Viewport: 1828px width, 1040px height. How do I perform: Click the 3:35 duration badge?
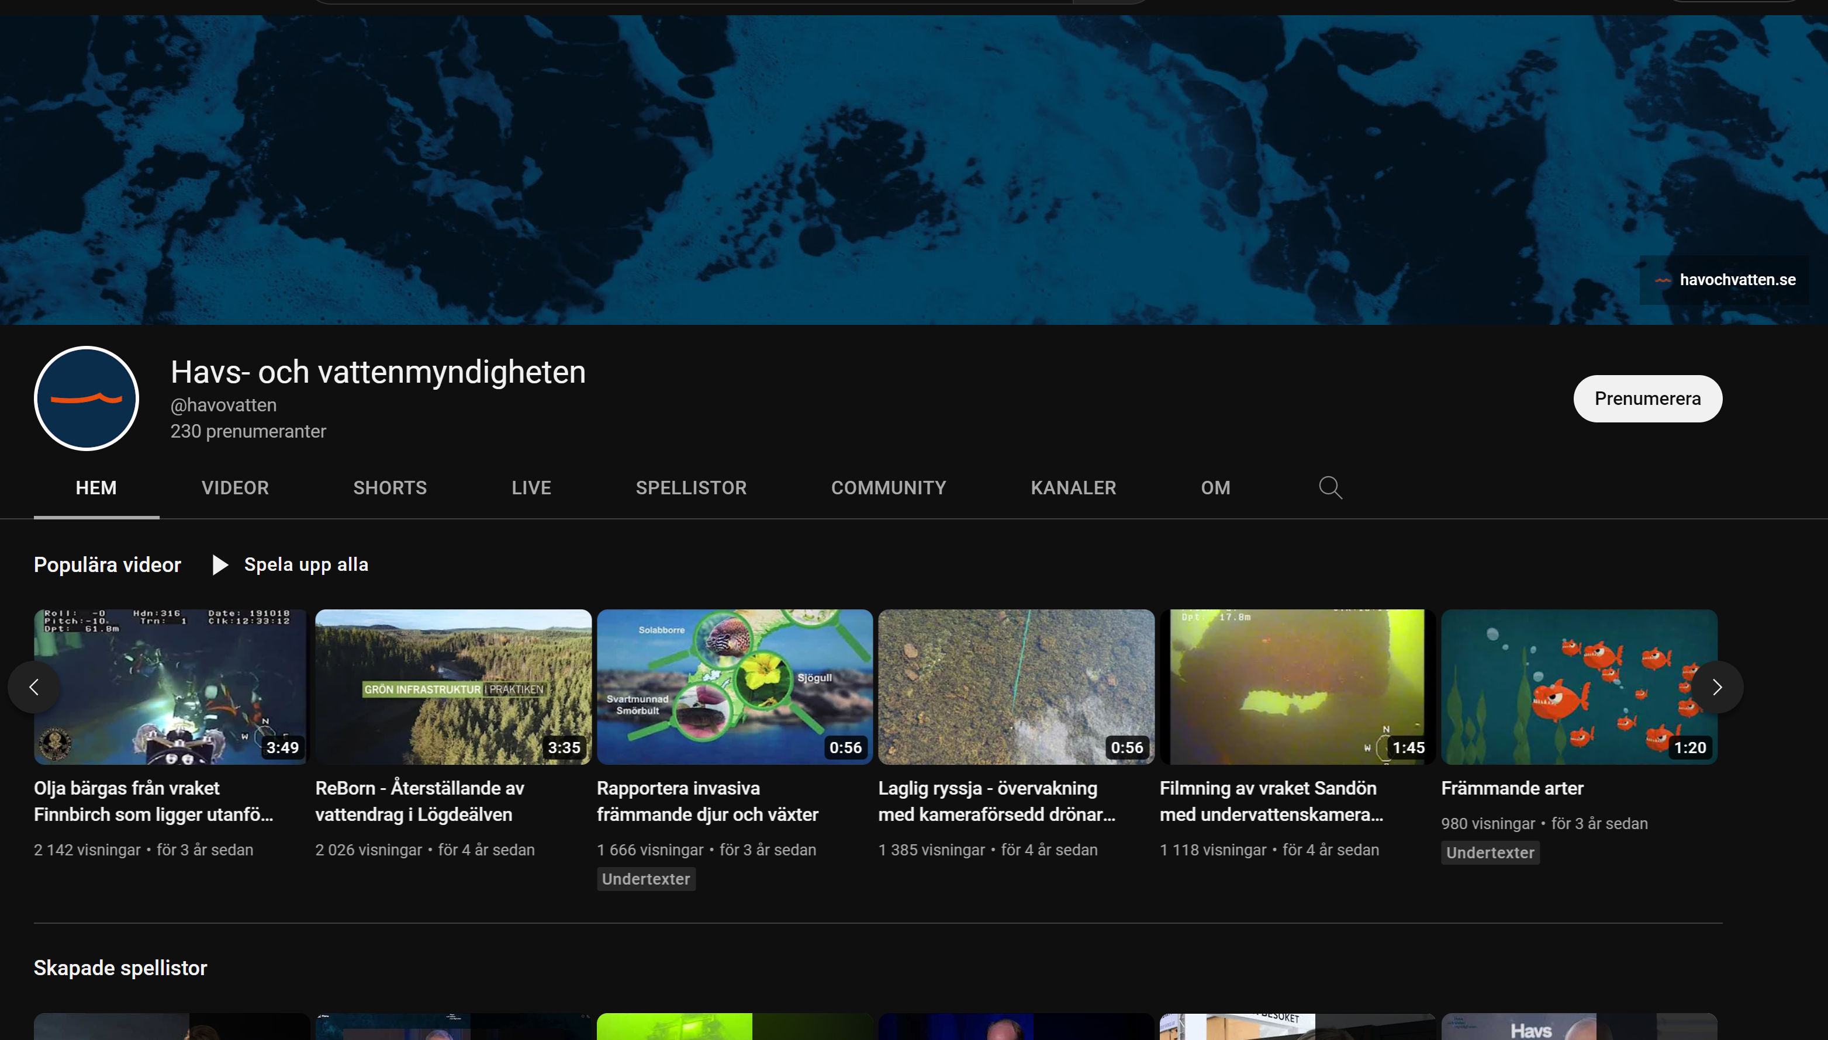click(x=564, y=748)
